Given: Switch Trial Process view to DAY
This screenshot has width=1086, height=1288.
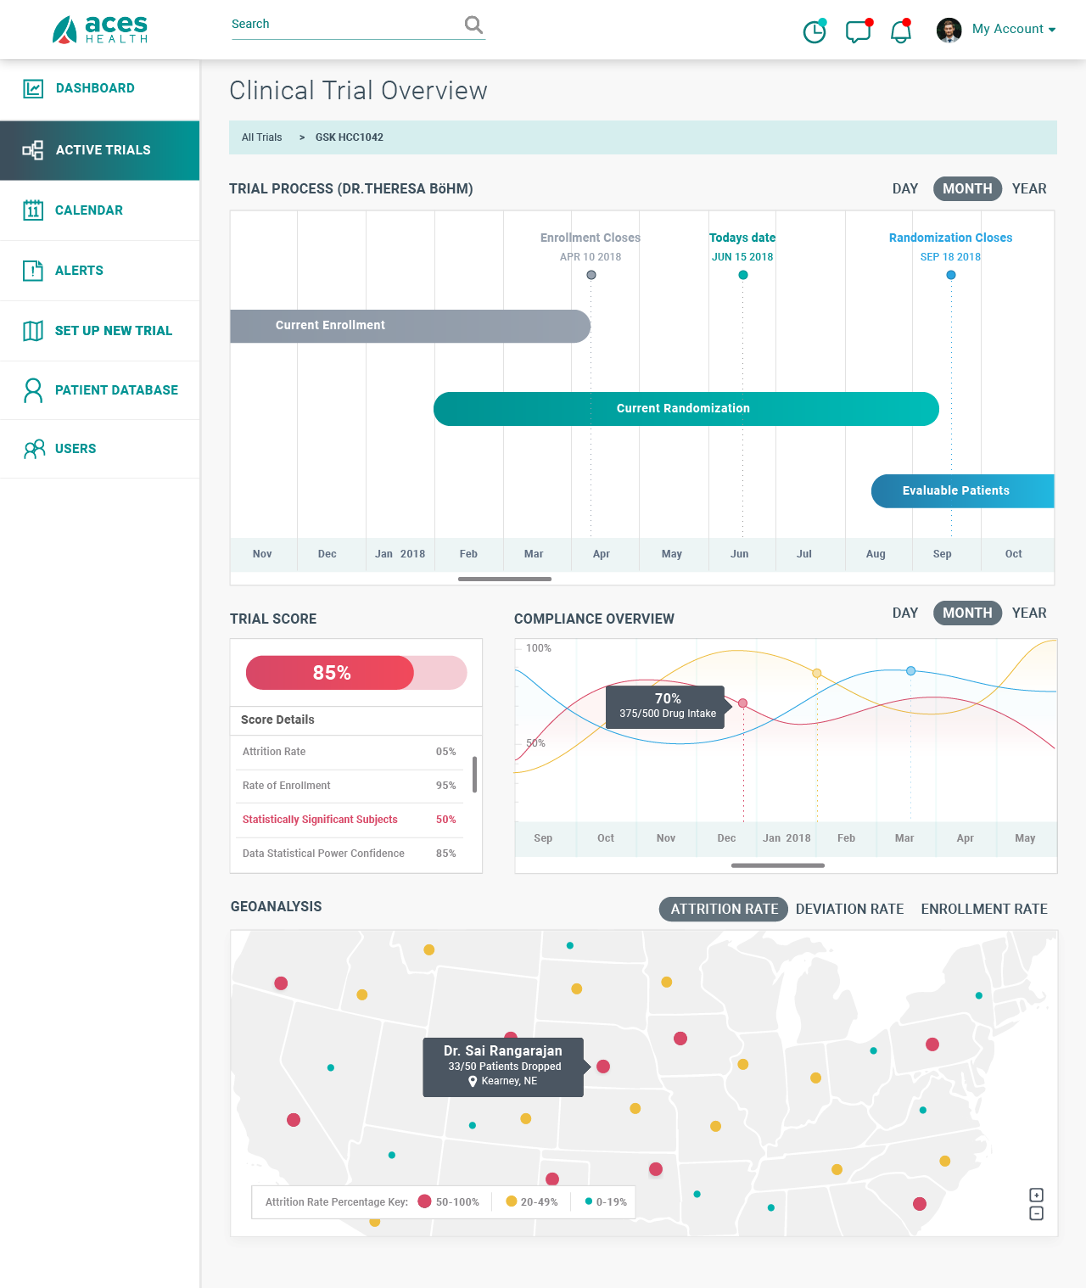Looking at the screenshot, I should point(904,188).
